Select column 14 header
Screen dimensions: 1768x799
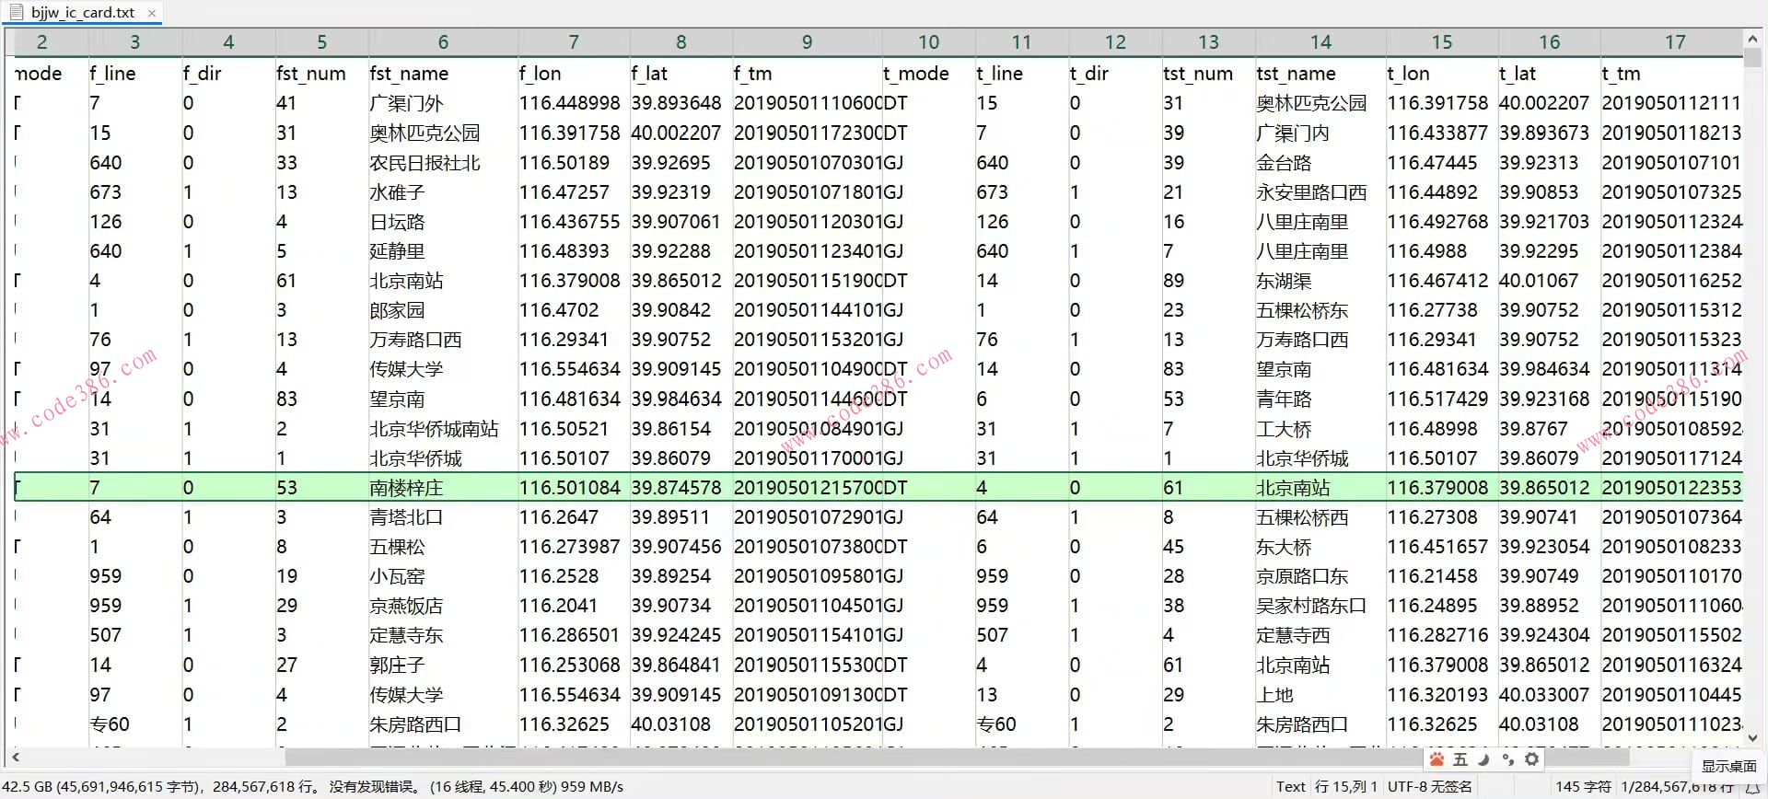[x=1320, y=42]
